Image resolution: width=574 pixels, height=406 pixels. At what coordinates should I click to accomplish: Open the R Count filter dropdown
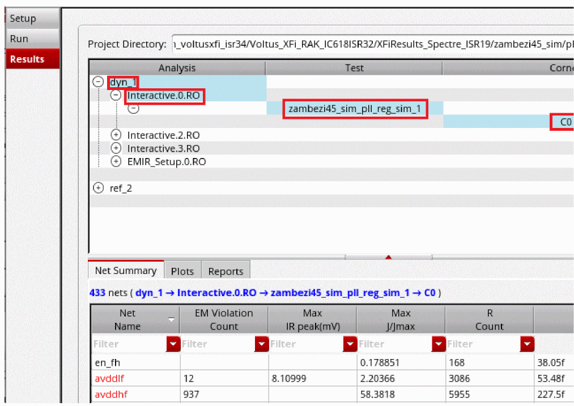pos(527,344)
